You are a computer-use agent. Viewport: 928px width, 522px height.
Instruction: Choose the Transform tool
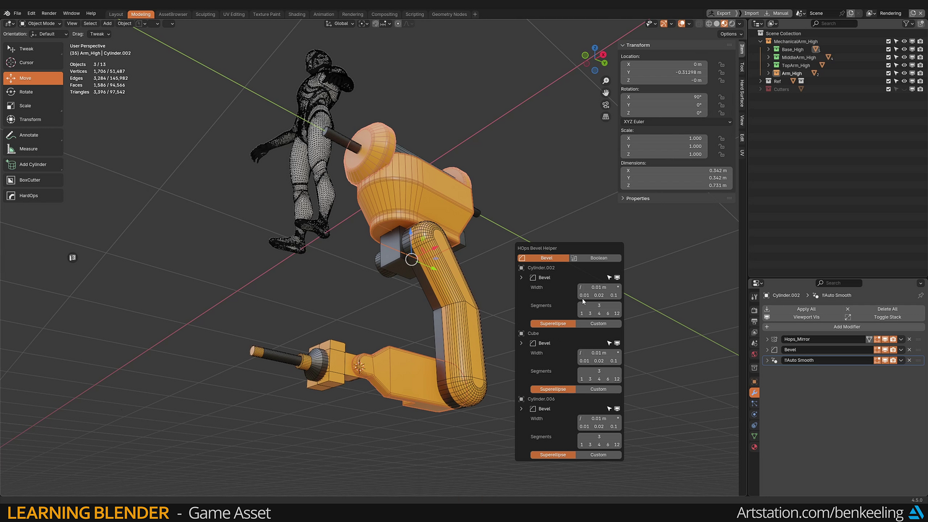pos(33,119)
